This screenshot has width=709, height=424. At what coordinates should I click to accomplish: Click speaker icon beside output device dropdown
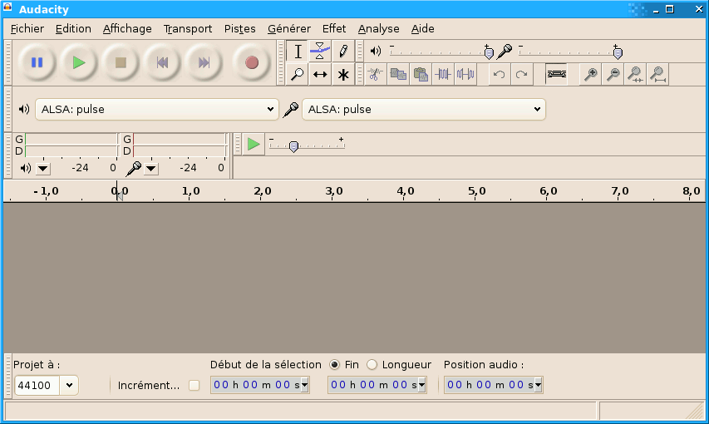point(24,109)
